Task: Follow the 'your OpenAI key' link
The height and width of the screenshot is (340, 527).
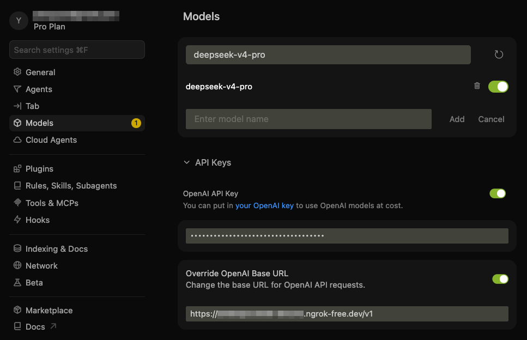Action: click(x=264, y=205)
